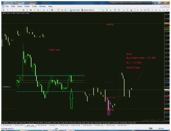Zoom out of the chart
Image resolution: width=171 pixels, height=131 pixels.
point(119,10)
